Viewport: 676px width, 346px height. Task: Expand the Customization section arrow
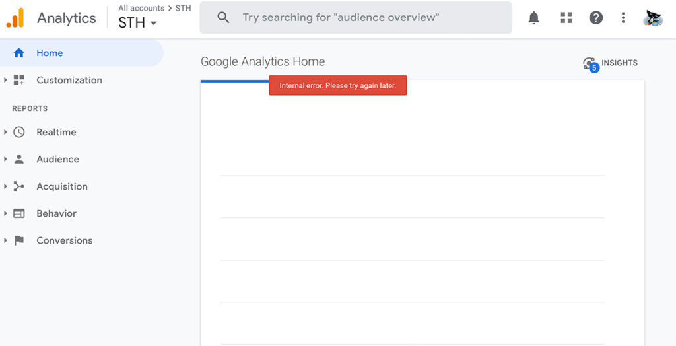pyautogui.click(x=5, y=80)
